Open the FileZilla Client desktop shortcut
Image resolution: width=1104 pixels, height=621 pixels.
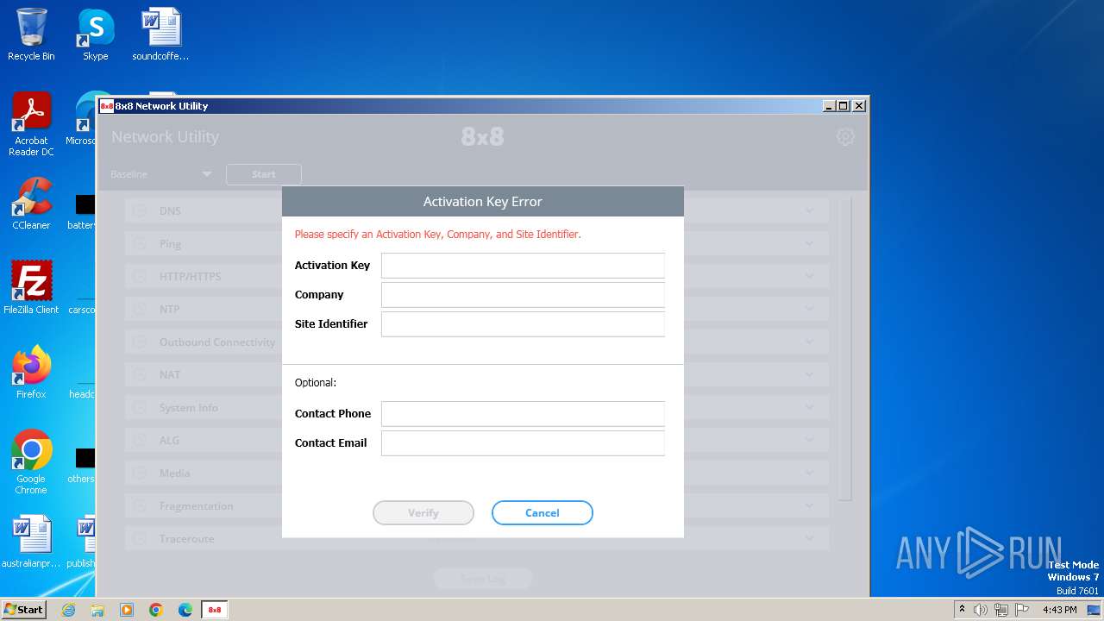pos(31,288)
